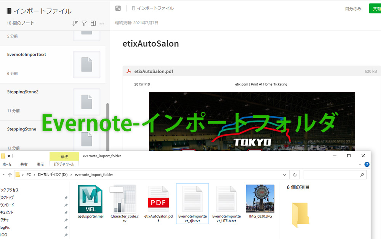Viewport: 381px width, 239px height.
Task: Expand the note to full screen
Action: 118,8
